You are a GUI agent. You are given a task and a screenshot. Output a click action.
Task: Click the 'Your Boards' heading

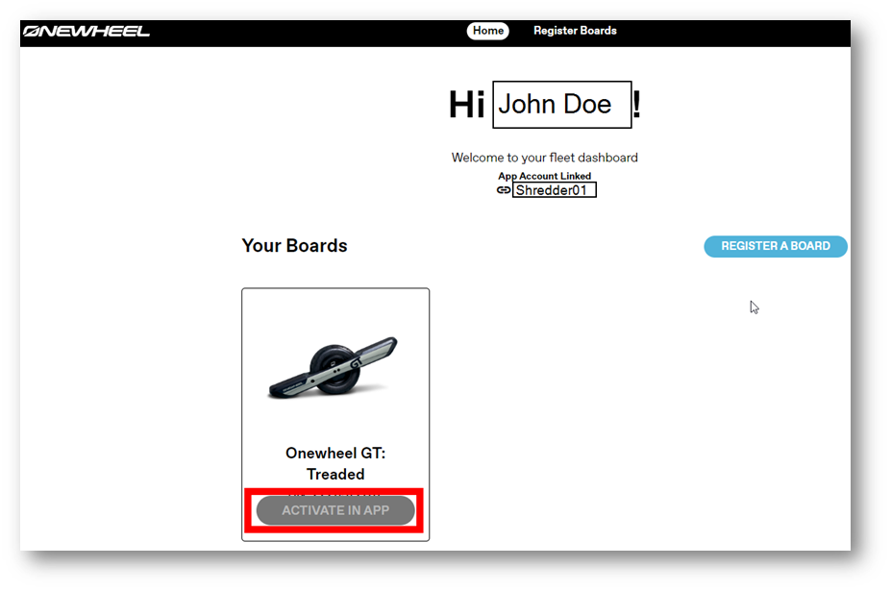[x=294, y=245]
